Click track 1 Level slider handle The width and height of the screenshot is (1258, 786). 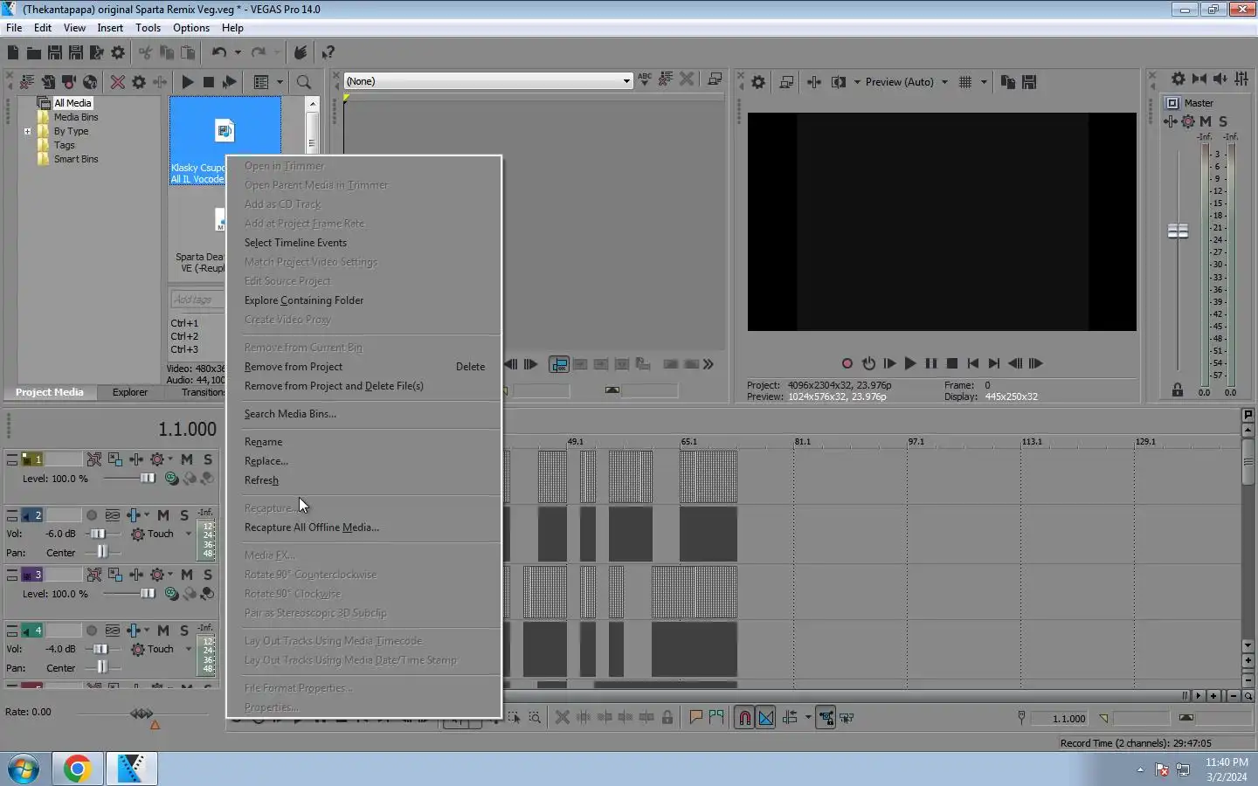pyautogui.click(x=148, y=478)
